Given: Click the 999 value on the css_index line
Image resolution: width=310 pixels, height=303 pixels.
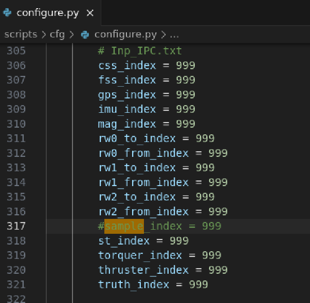Looking at the screenshot, I should point(186,66).
